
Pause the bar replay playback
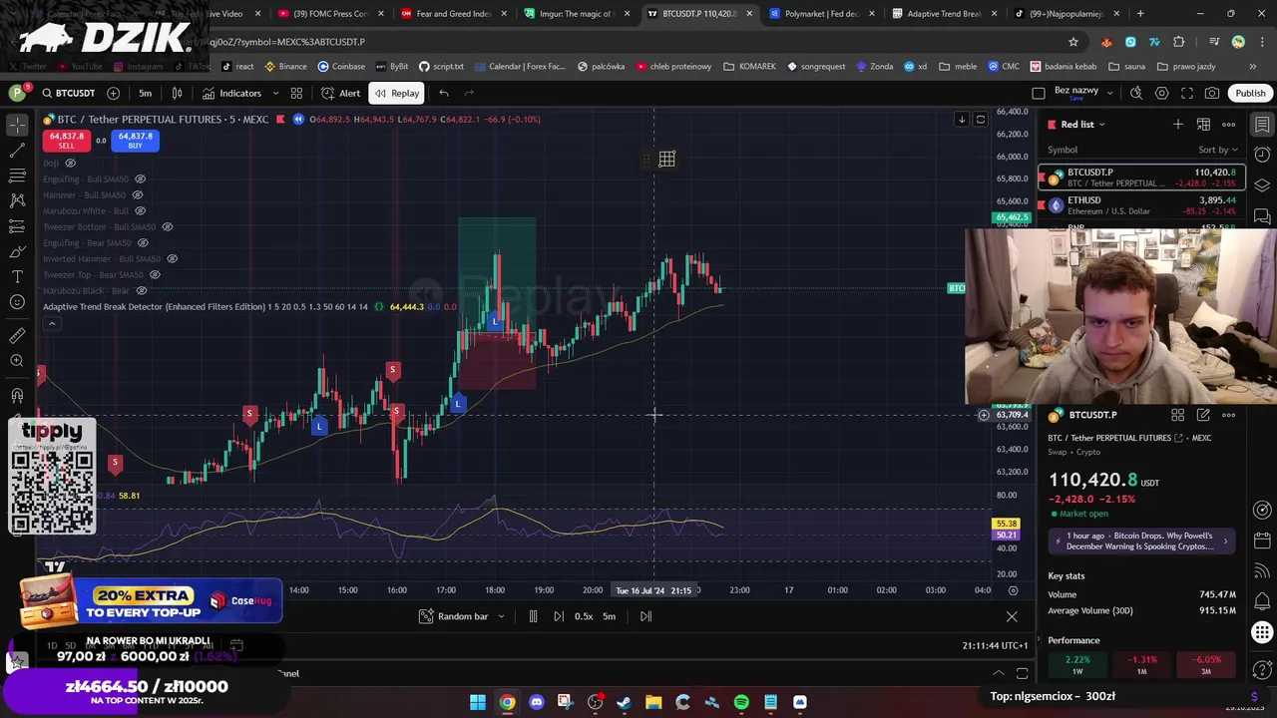[533, 616]
